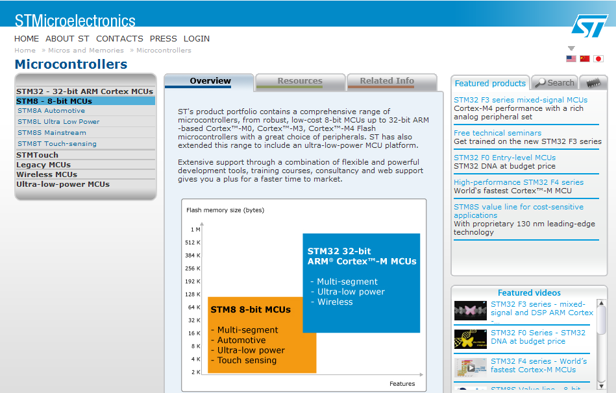This screenshot has width=616, height=393.
Task: Switch to the Featured products tab
Action: pyautogui.click(x=490, y=83)
